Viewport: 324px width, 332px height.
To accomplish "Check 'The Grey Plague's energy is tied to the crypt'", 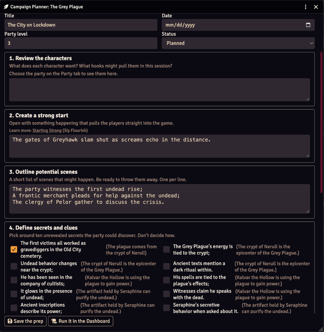I will click(166, 249).
